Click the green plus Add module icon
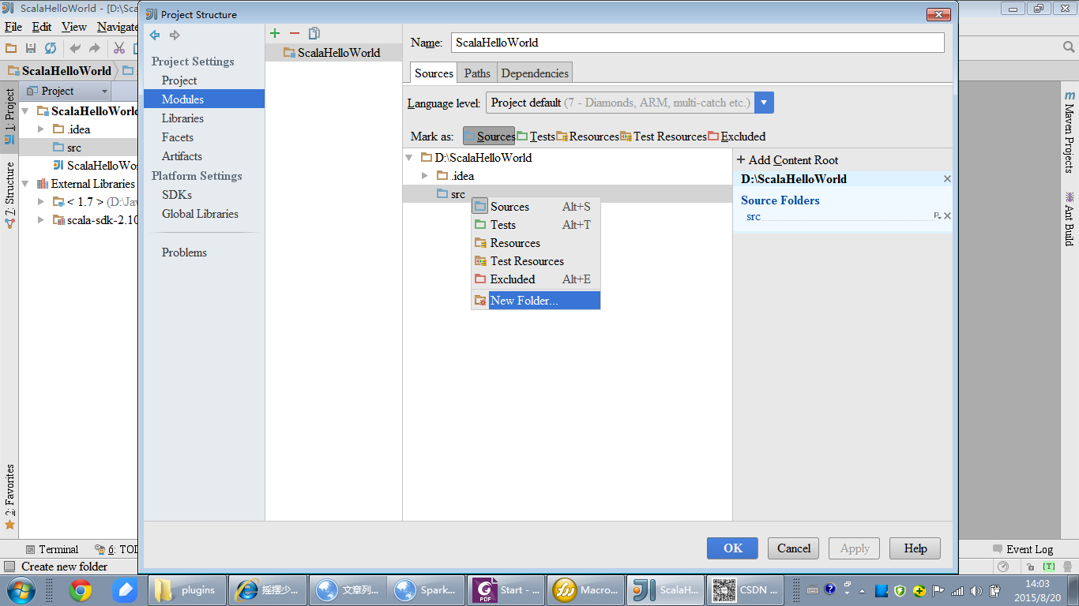 pos(275,33)
